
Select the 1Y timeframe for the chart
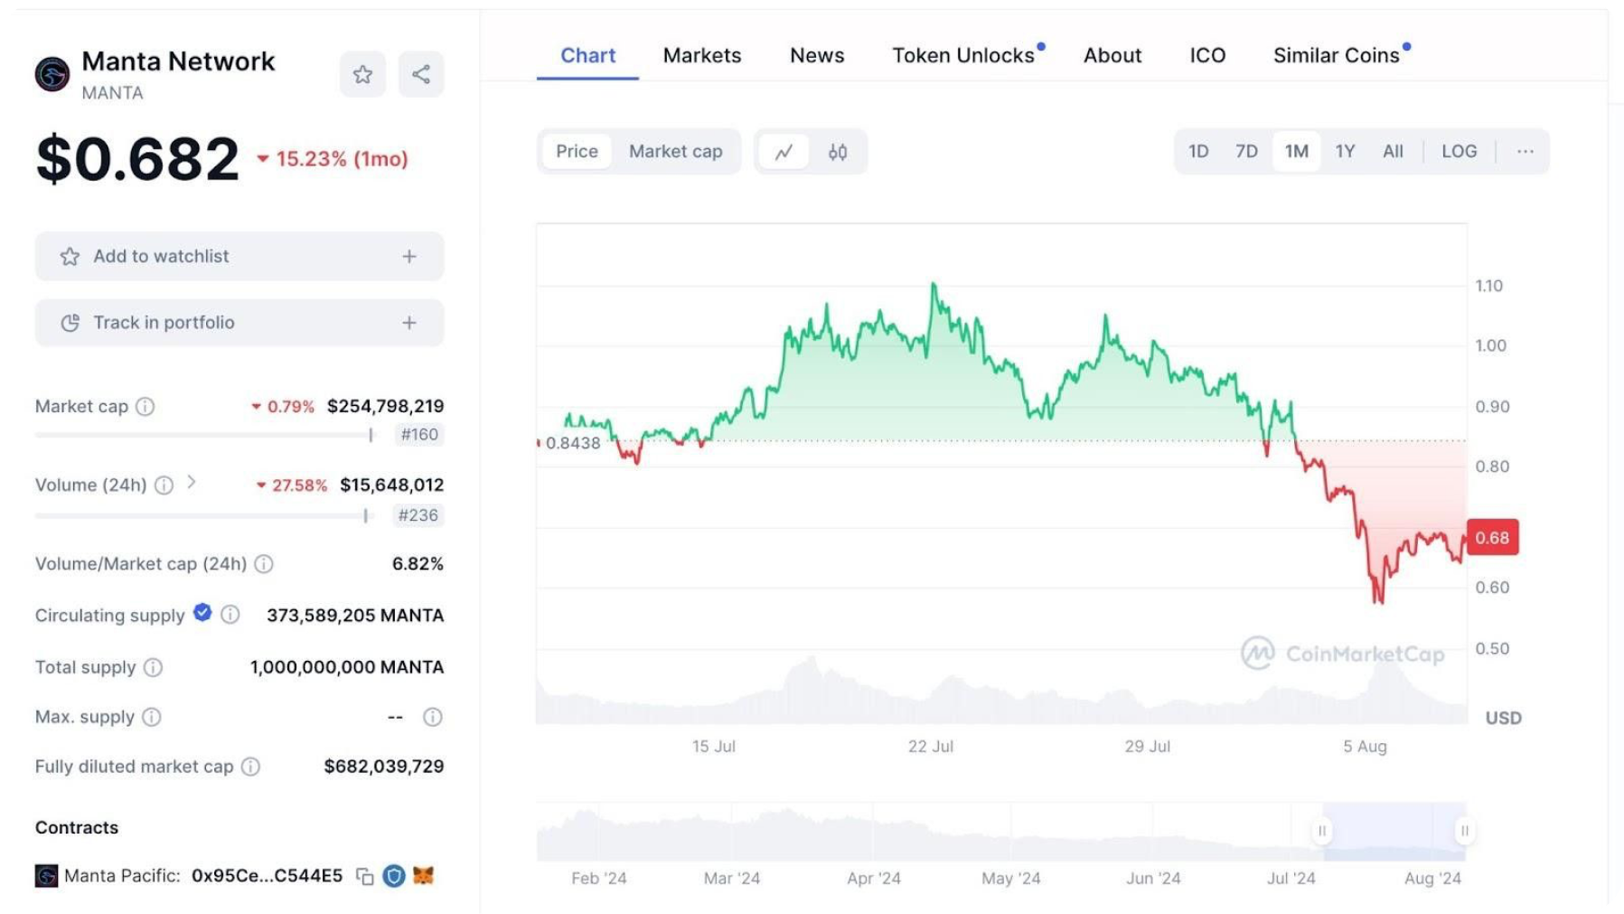tap(1344, 151)
